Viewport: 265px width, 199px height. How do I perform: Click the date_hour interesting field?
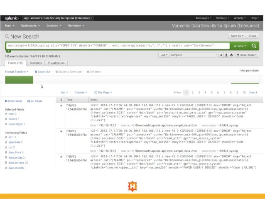(x=16, y=152)
